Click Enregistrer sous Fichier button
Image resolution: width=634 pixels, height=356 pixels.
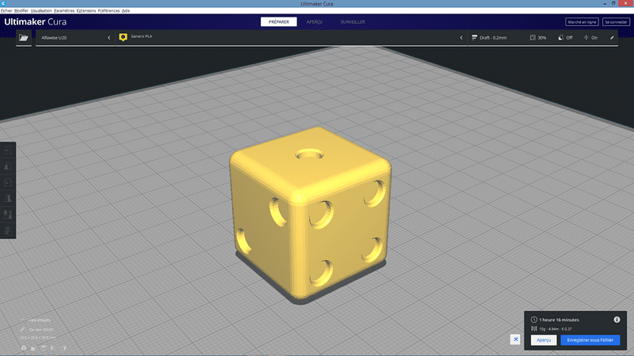(x=590, y=340)
